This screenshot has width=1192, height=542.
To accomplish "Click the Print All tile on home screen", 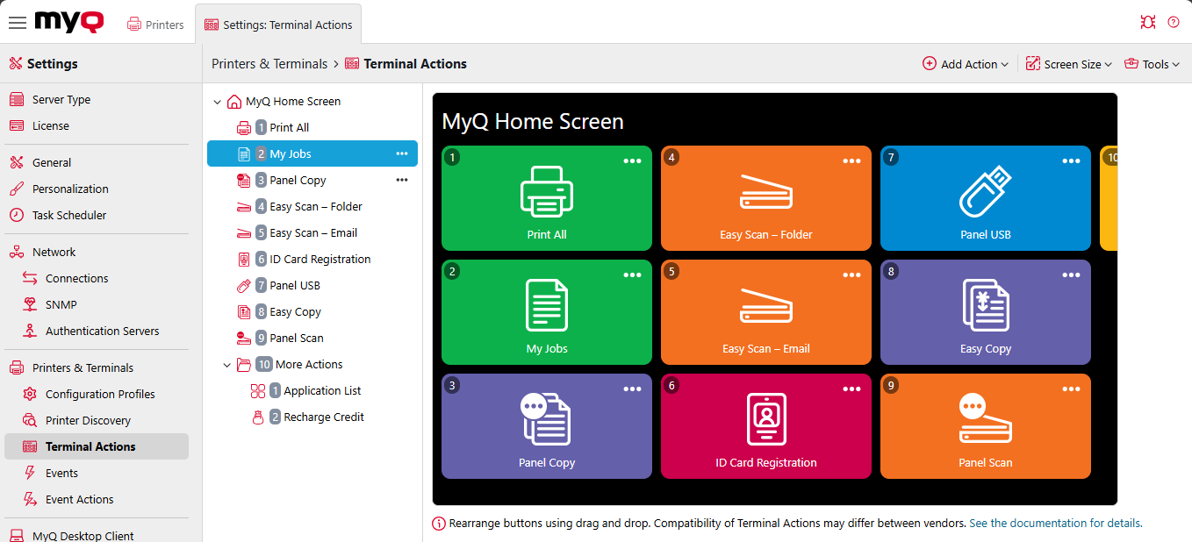I will pyautogui.click(x=546, y=199).
